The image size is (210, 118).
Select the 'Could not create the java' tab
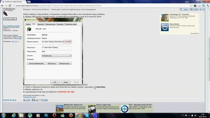click(13, 2)
